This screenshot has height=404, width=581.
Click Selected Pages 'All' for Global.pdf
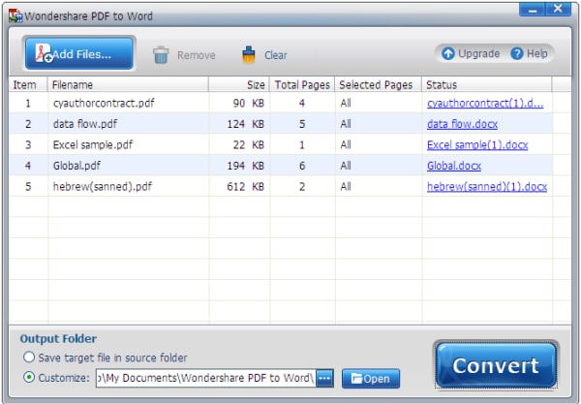[346, 166]
